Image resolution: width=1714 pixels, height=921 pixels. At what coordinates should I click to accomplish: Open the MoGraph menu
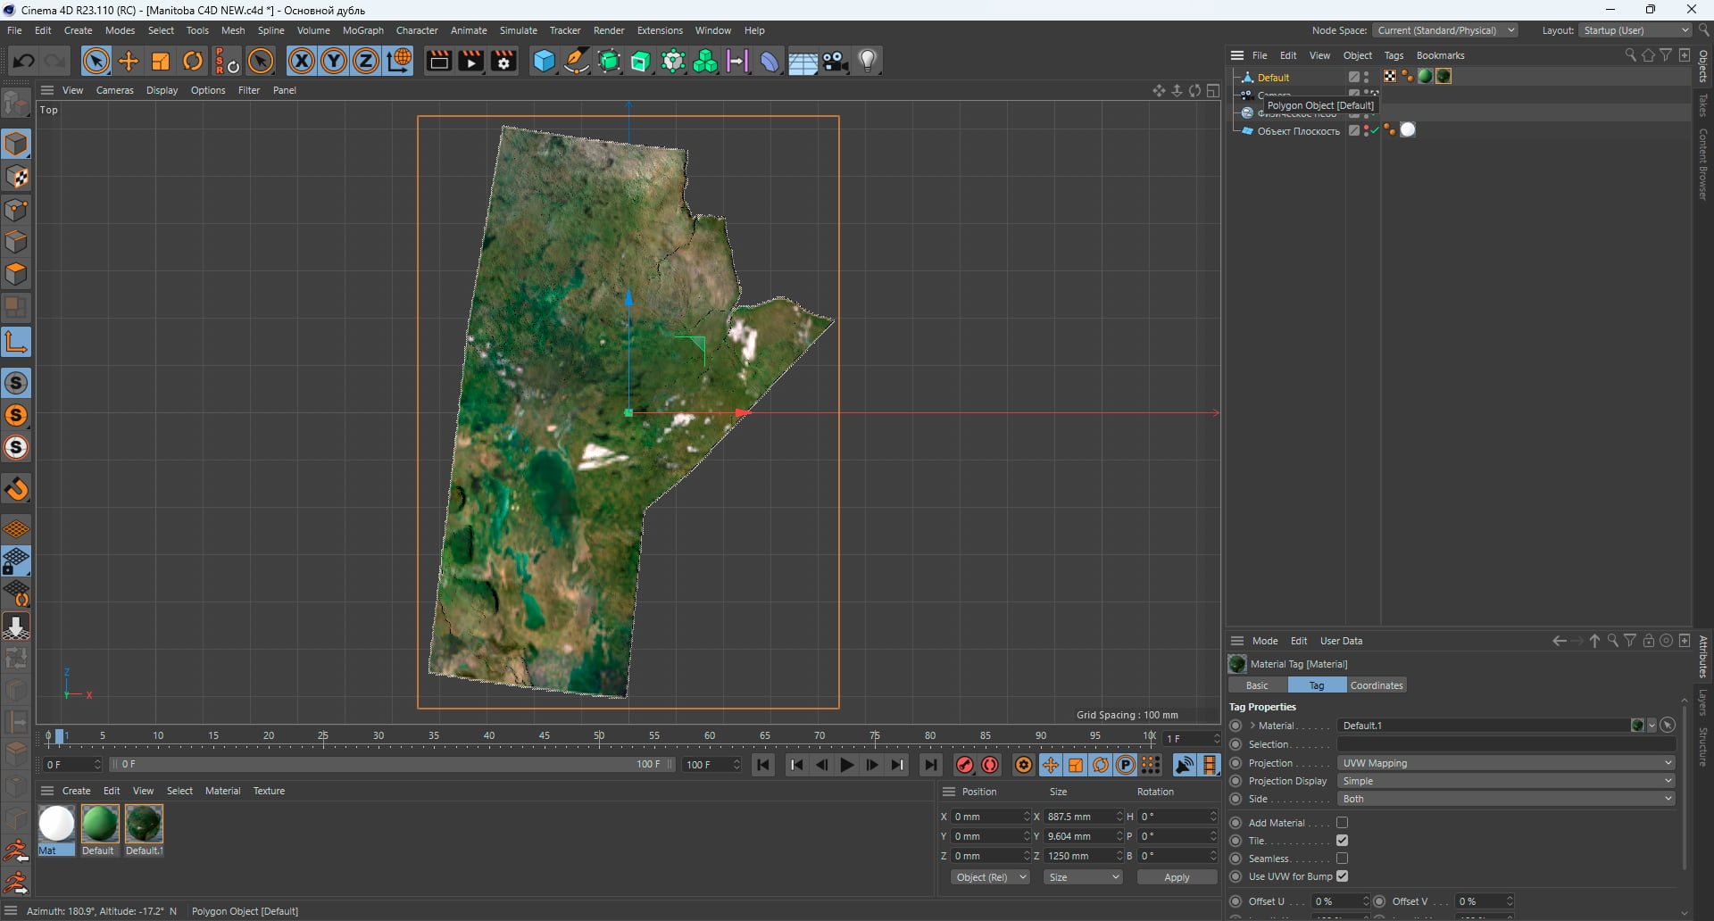pyautogui.click(x=362, y=30)
